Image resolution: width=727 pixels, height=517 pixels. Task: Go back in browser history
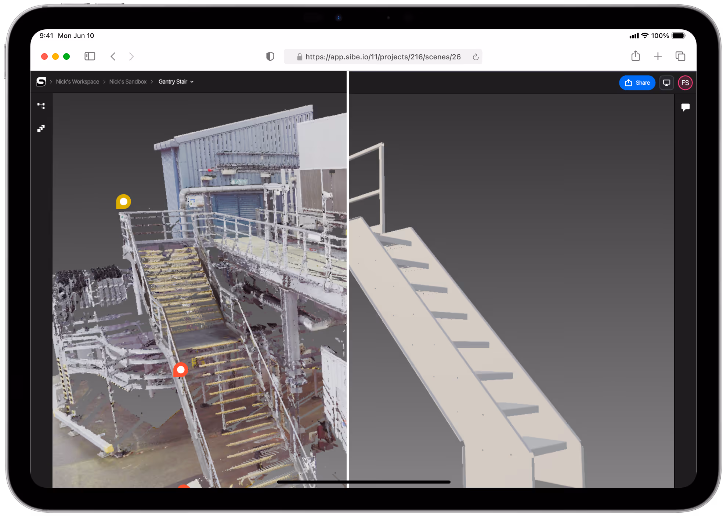click(113, 56)
